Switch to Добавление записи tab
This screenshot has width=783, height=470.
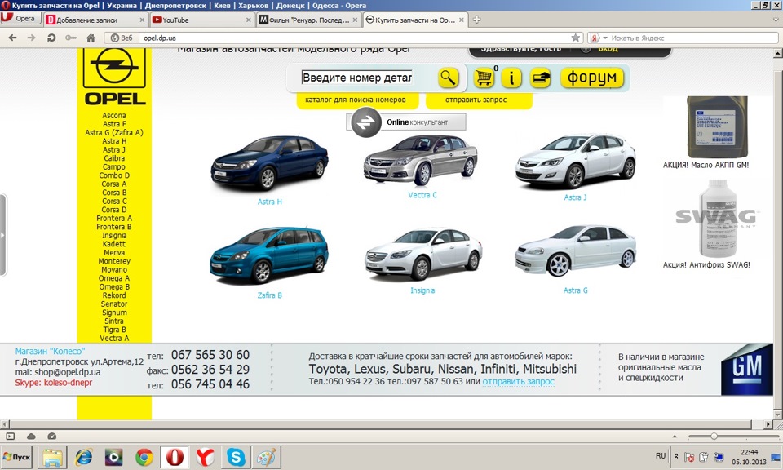coord(95,20)
